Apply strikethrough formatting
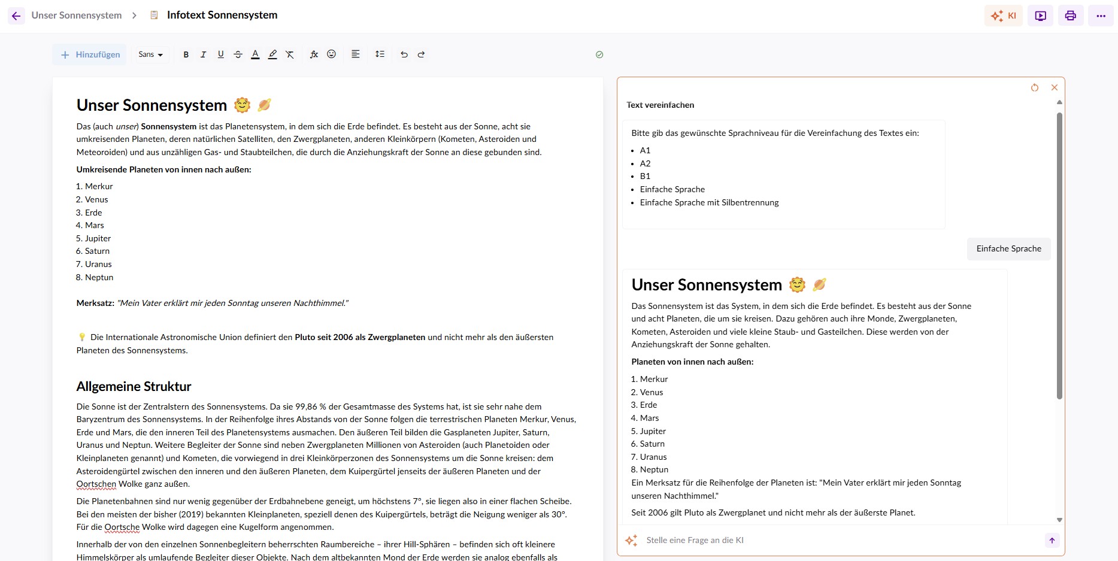This screenshot has width=1118, height=561. tap(238, 54)
